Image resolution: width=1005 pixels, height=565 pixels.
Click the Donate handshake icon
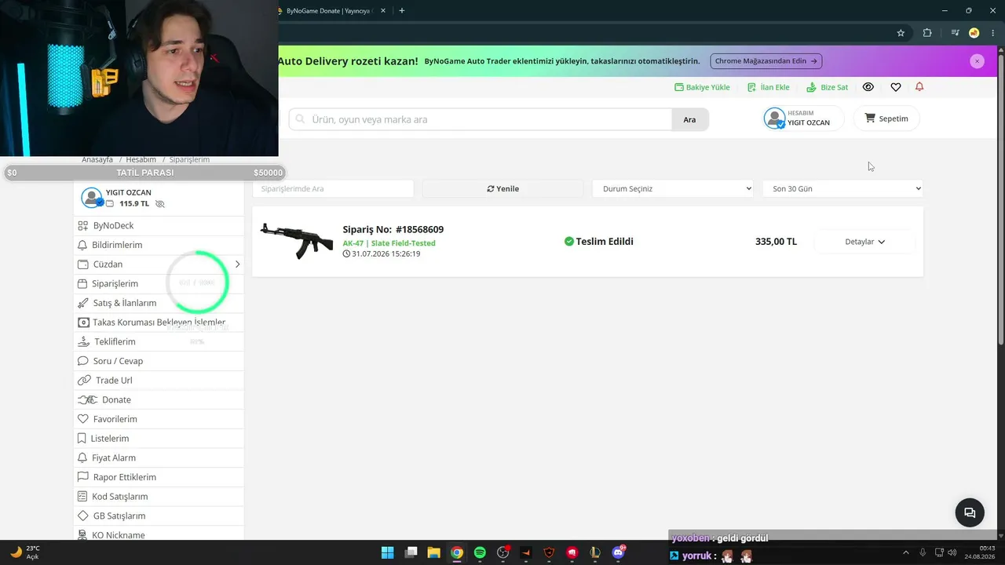[x=87, y=399]
